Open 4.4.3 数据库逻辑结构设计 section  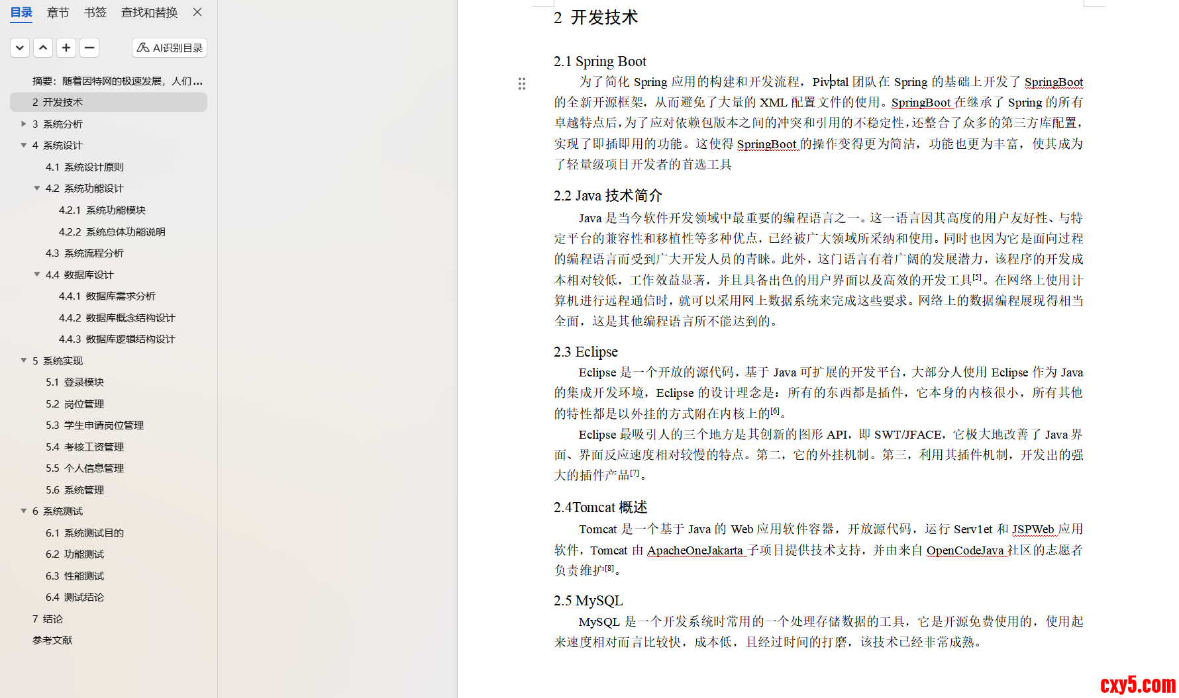[117, 339]
